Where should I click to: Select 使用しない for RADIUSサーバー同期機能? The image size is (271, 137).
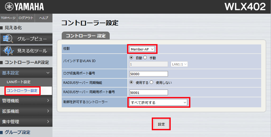151,82
